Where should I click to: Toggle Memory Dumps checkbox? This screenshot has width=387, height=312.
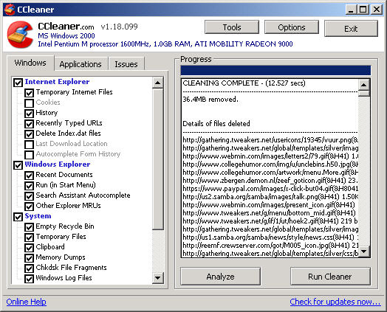click(29, 258)
